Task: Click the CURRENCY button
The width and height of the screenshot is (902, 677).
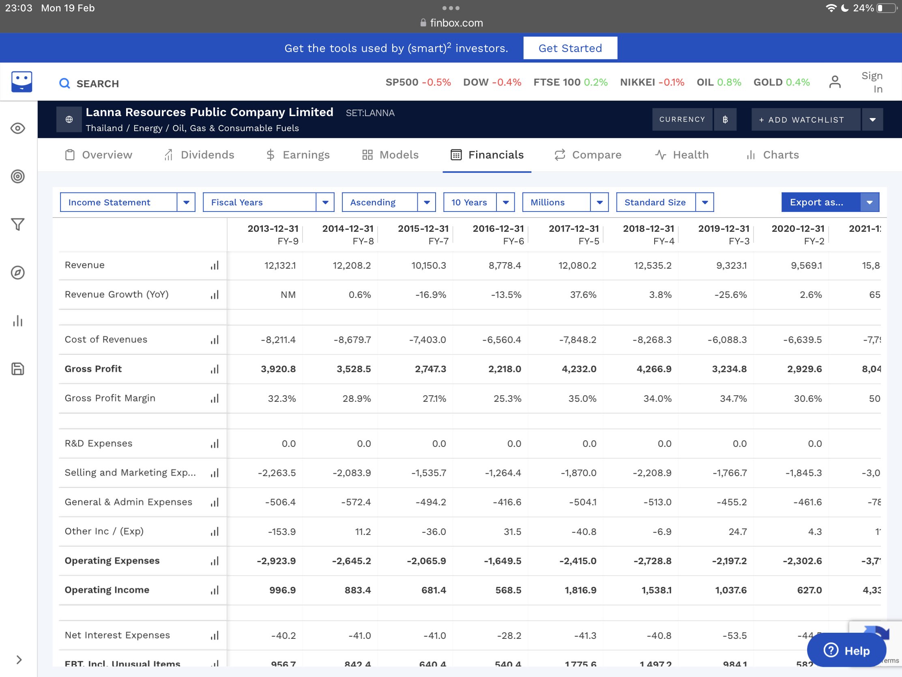Action: (x=682, y=119)
